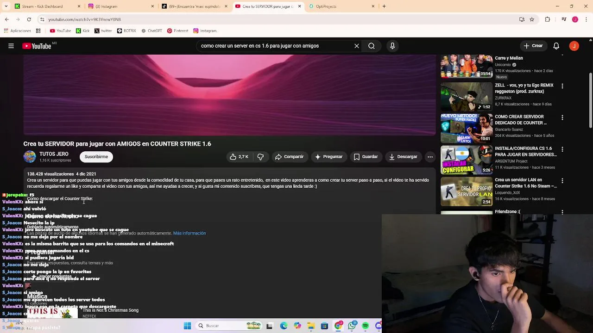Open options for COMO CREAR SERVIDOR DEDICADO video

(562, 117)
